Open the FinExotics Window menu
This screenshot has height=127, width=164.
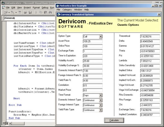pyautogui.click(x=78, y=10)
